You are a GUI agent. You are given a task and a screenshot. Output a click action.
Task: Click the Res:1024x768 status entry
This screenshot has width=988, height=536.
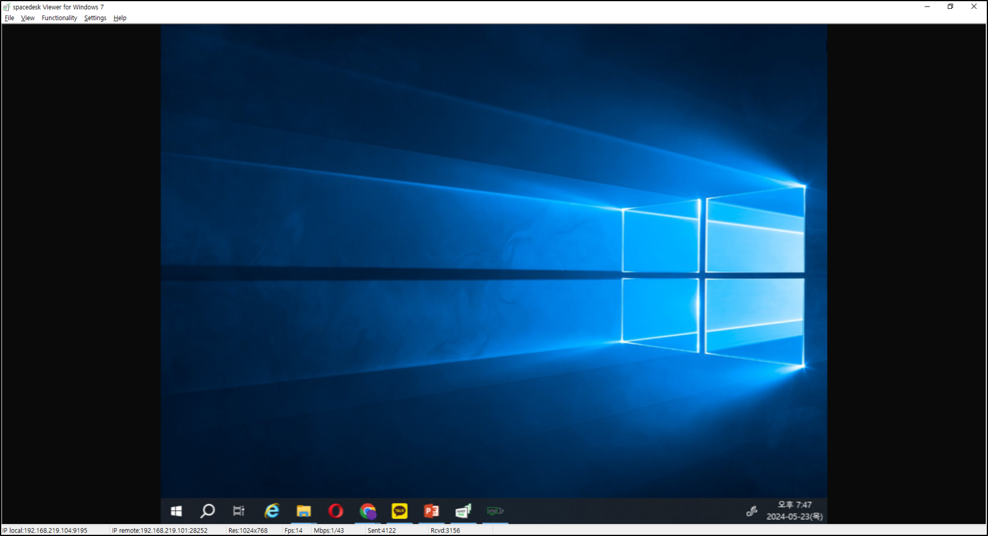point(248,531)
